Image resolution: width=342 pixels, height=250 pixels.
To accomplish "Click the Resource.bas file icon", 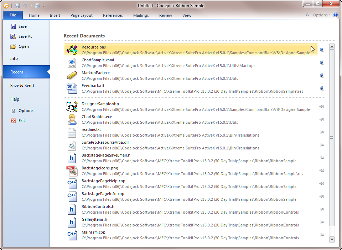I will point(72,50).
